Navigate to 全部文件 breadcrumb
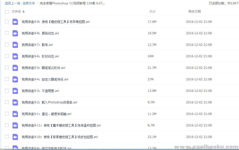239x150 pixels. tap(29, 3)
